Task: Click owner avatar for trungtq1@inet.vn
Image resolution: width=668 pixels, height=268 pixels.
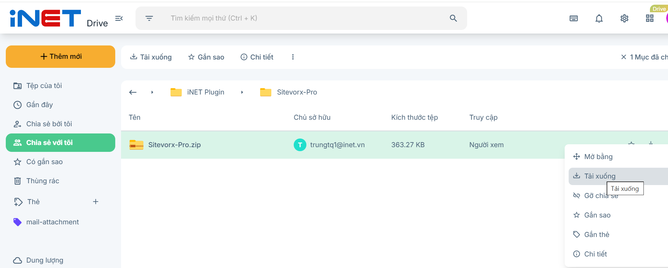Action: [300, 145]
